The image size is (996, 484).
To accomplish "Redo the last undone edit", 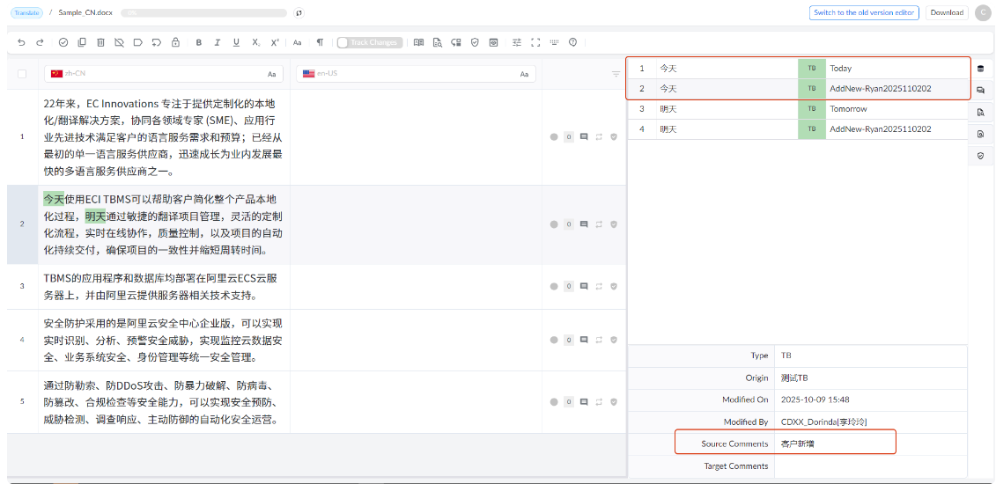I will tap(40, 42).
